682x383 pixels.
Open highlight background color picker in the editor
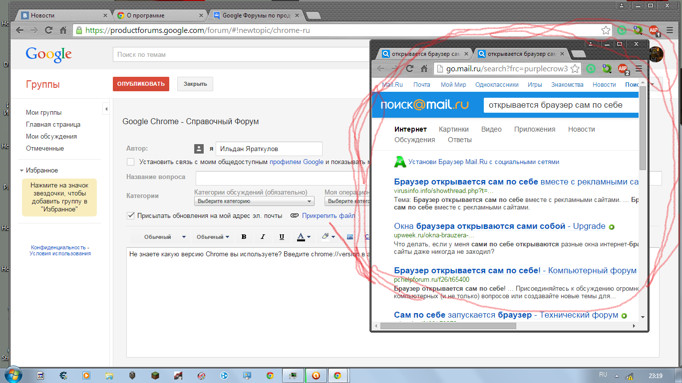click(x=328, y=237)
